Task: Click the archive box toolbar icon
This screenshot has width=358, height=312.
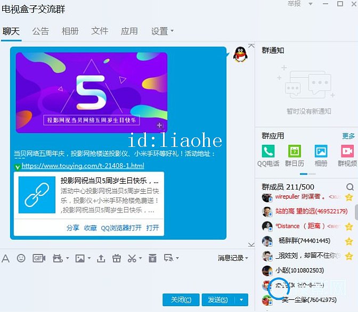Action: [x=152, y=258]
